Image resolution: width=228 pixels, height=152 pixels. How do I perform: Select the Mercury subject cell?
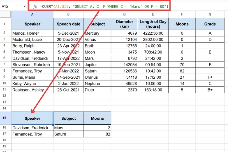97,33
